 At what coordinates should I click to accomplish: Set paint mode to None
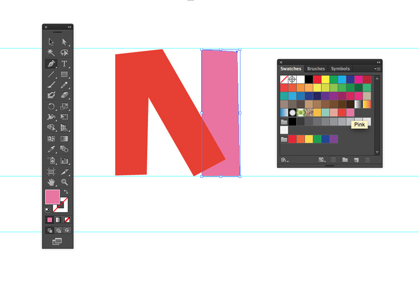(67, 220)
